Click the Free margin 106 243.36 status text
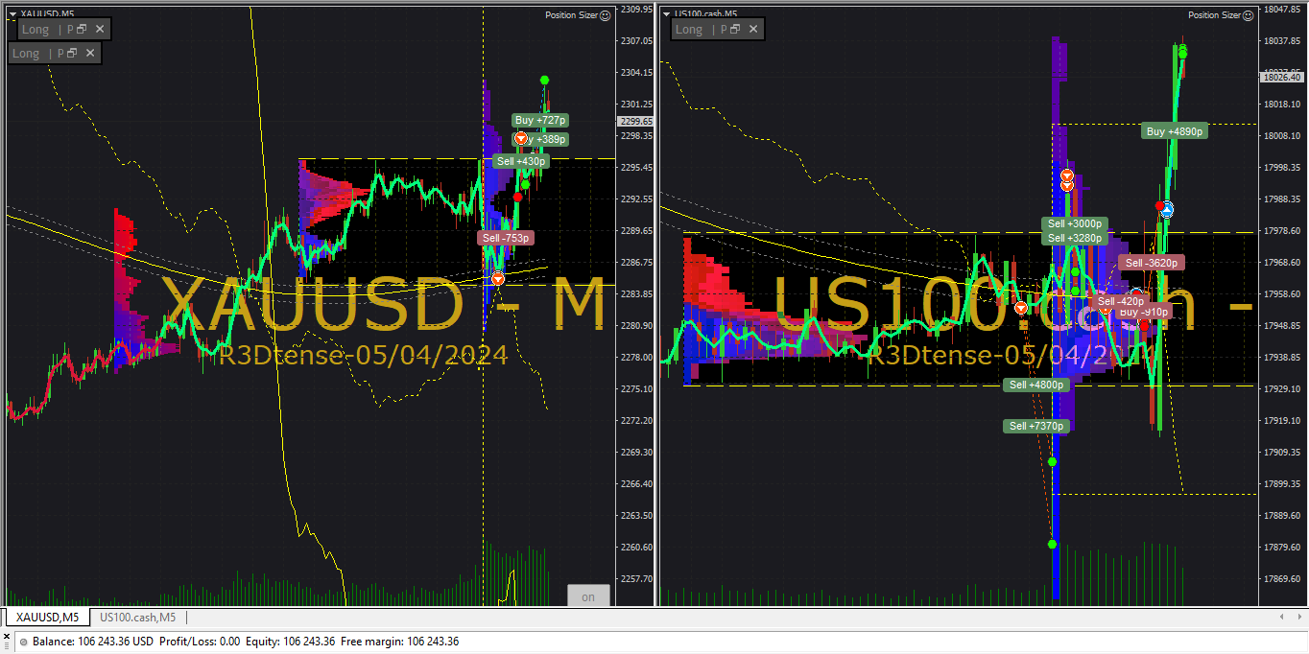1309x654 pixels. tap(399, 642)
